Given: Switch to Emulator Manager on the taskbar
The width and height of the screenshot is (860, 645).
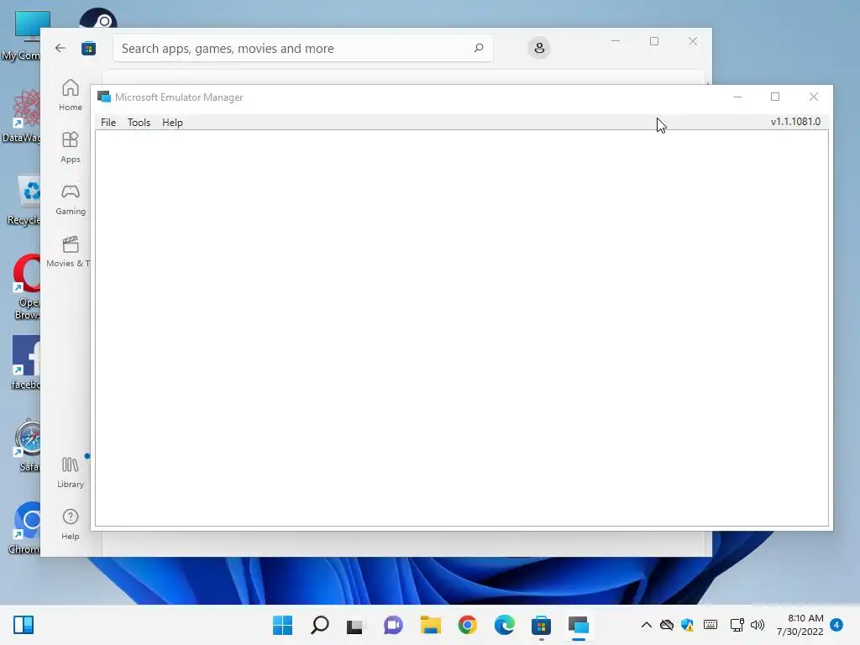Looking at the screenshot, I should pos(579,625).
